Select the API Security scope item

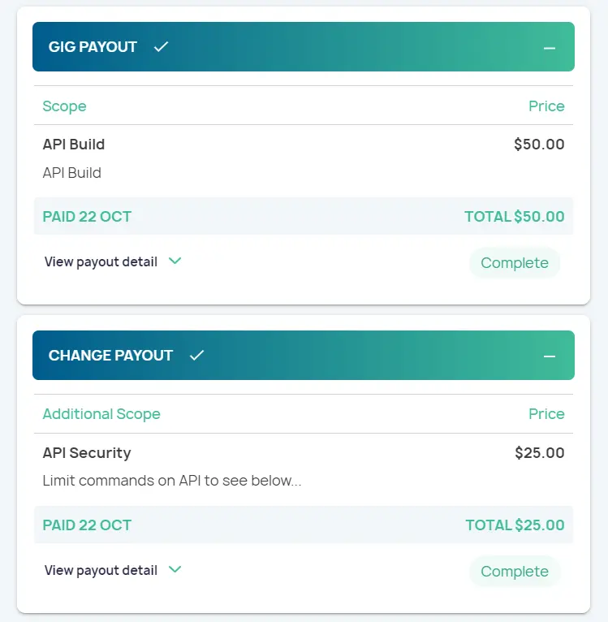pos(87,453)
